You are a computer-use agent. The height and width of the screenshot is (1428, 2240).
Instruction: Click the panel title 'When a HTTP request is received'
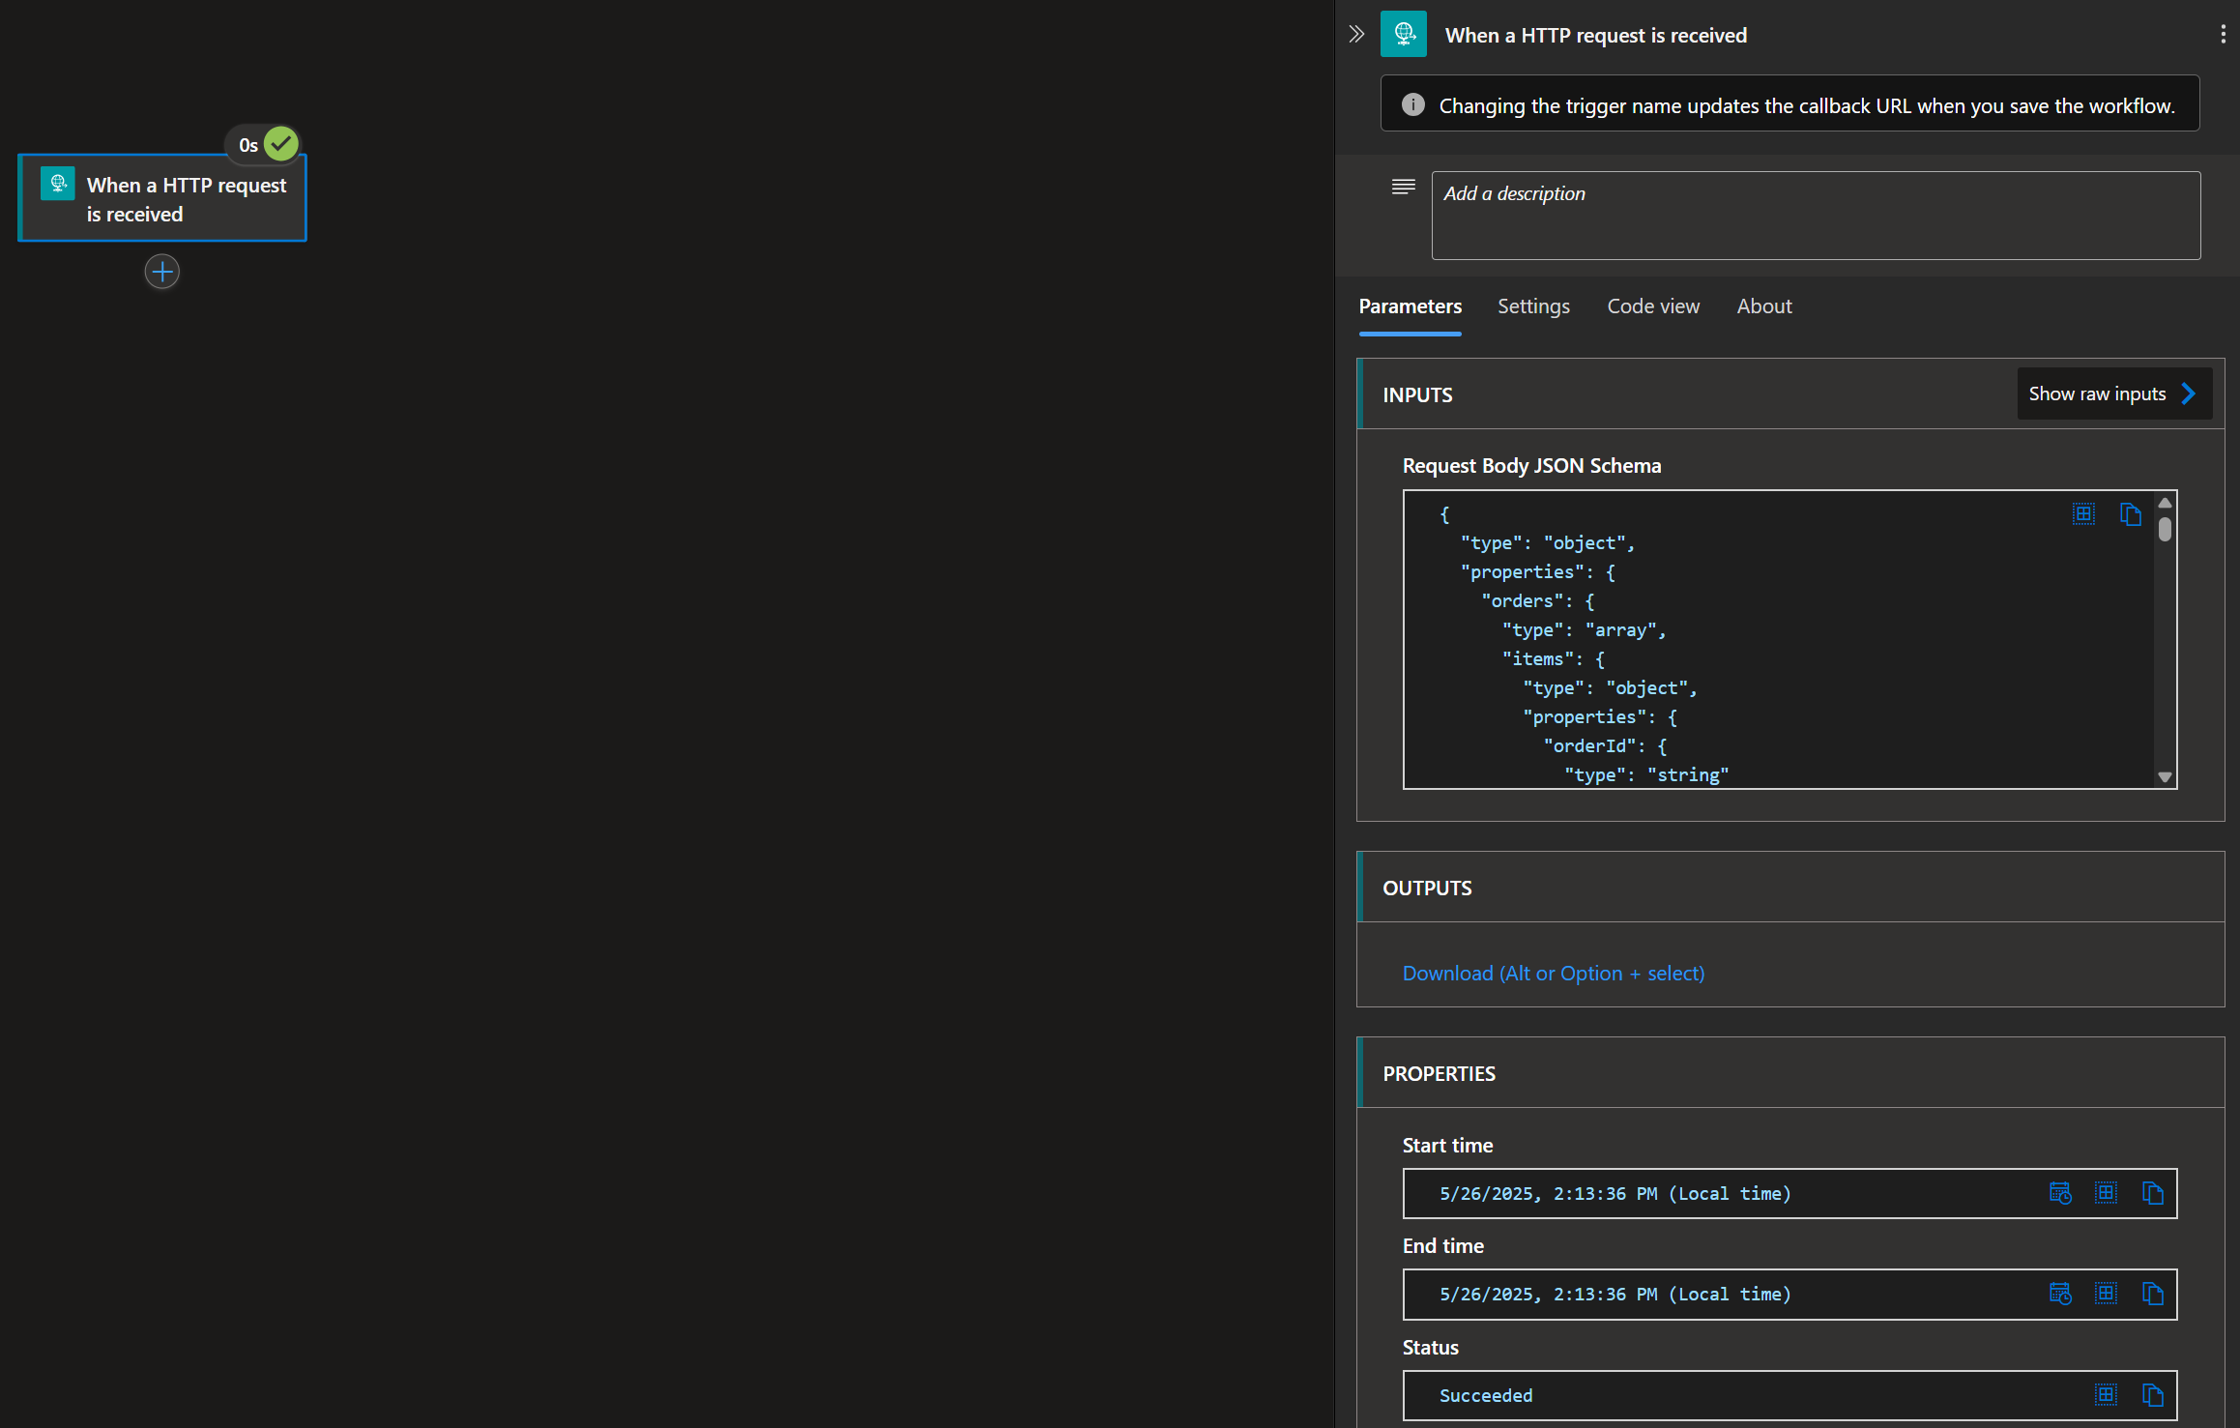pyautogui.click(x=1596, y=36)
